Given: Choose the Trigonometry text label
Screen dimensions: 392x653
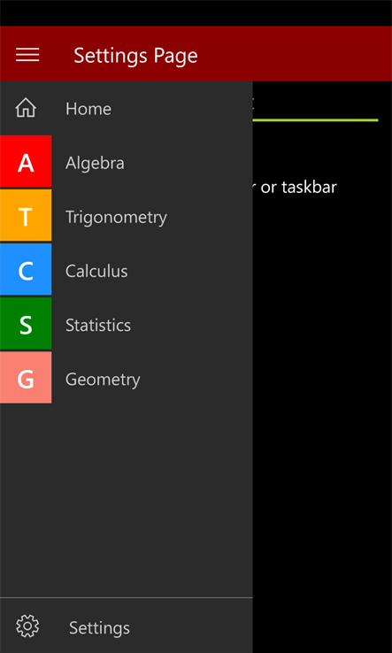Looking at the screenshot, I should pyautogui.click(x=116, y=218).
